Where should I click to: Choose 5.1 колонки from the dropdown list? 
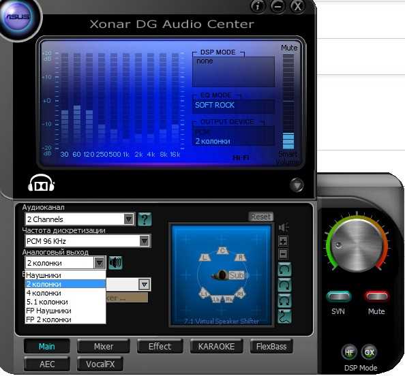click(65, 302)
